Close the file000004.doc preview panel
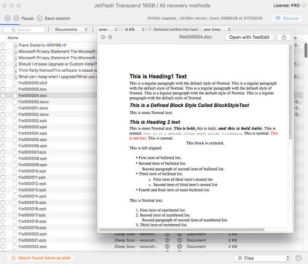This screenshot has height=264, width=308. coord(103,37)
